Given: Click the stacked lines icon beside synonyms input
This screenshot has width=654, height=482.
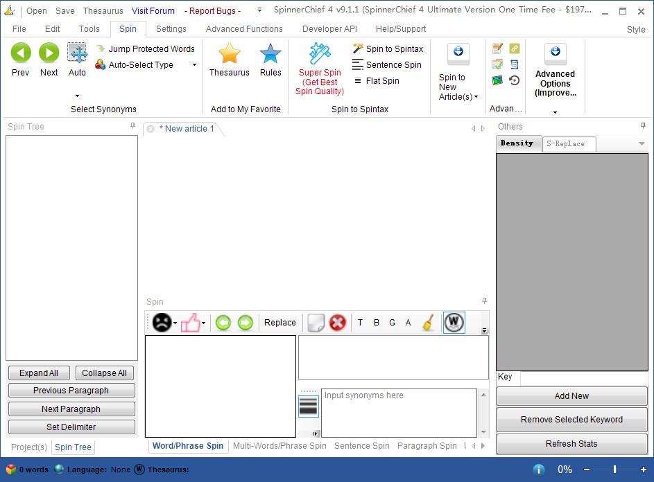Looking at the screenshot, I should (309, 407).
